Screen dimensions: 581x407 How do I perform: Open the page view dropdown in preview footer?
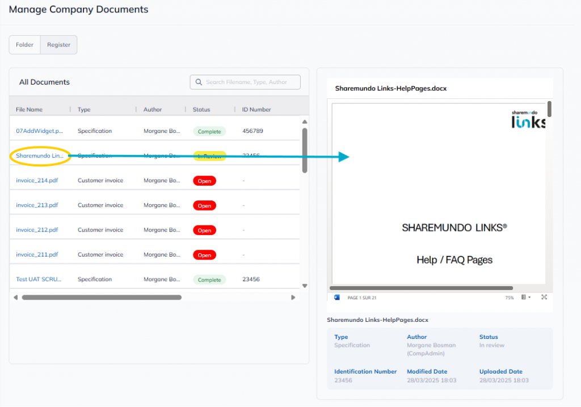pyautogui.click(x=525, y=297)
